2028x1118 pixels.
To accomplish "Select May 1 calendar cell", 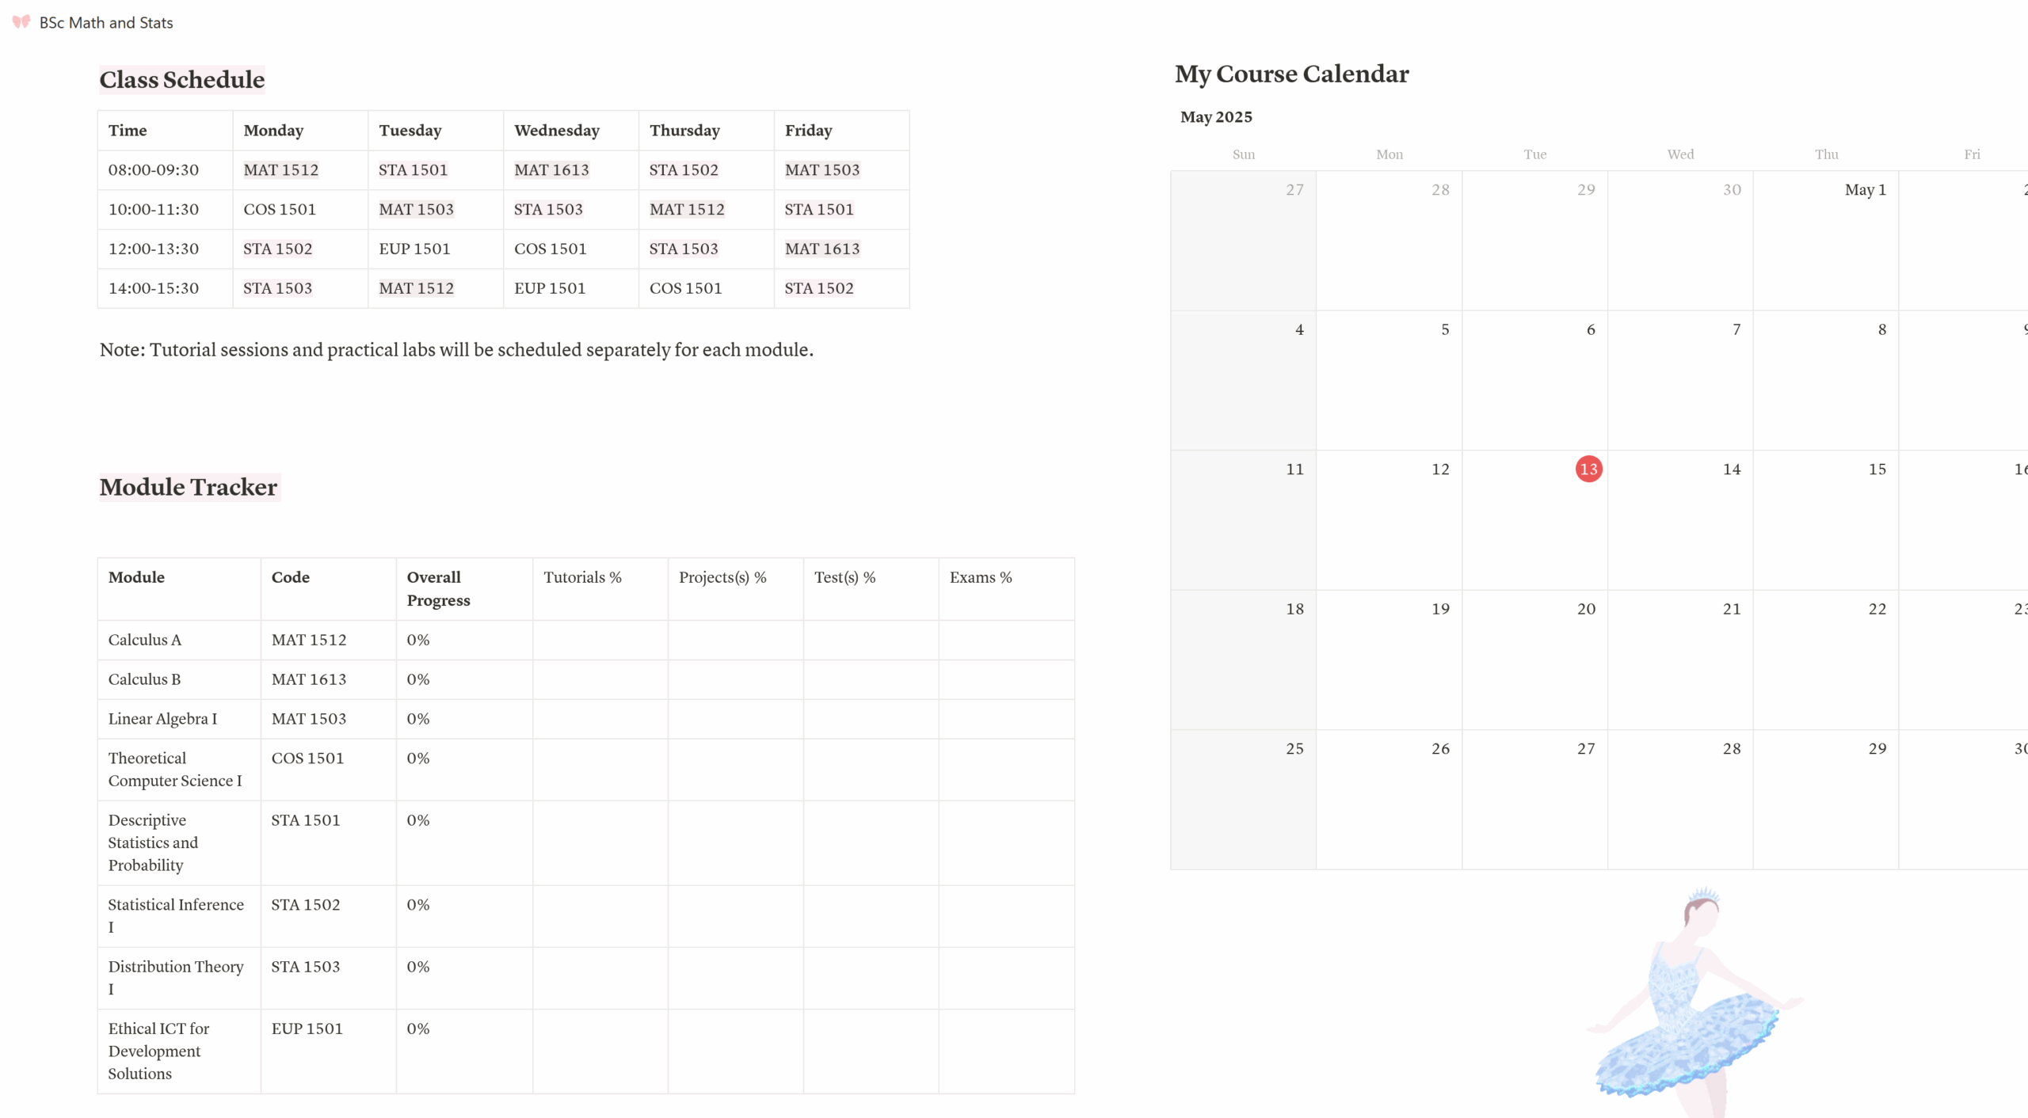I will click(x=1825, y=240).
